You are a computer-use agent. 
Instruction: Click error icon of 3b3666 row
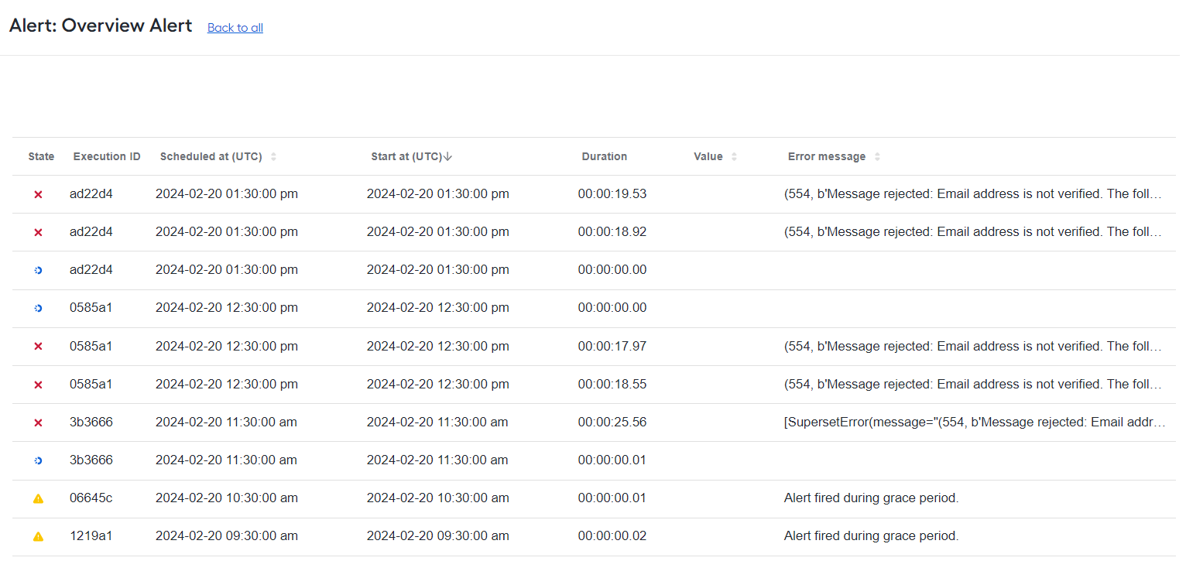[x=38, y=423]
